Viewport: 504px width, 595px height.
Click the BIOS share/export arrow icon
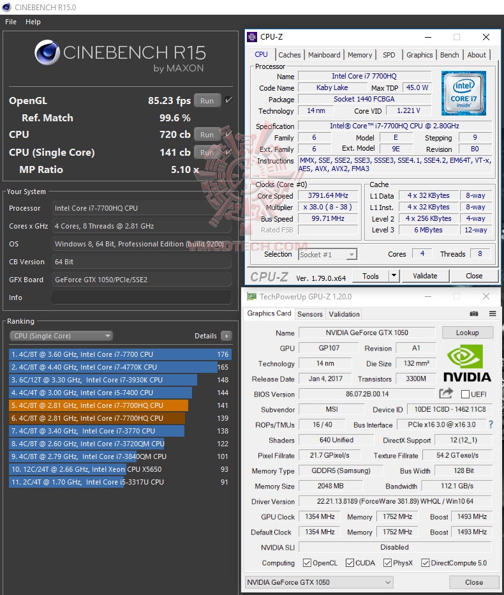coord(446,393)
